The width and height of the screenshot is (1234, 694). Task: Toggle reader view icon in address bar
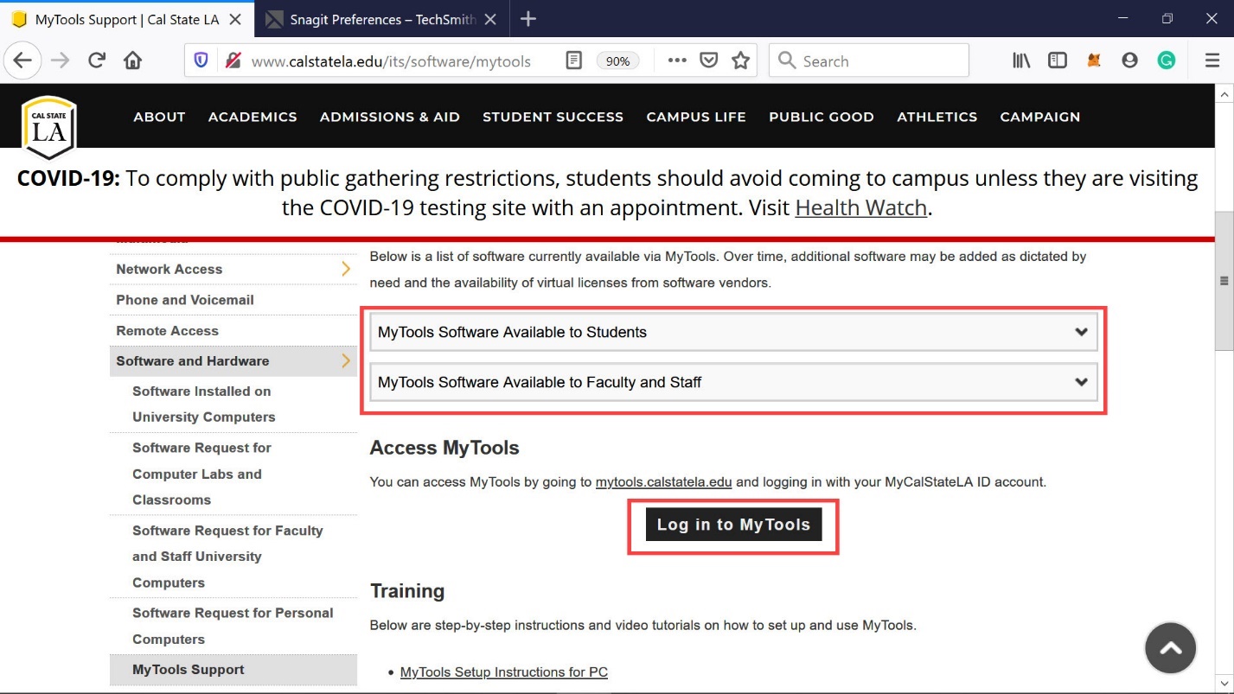coord(573,60)
